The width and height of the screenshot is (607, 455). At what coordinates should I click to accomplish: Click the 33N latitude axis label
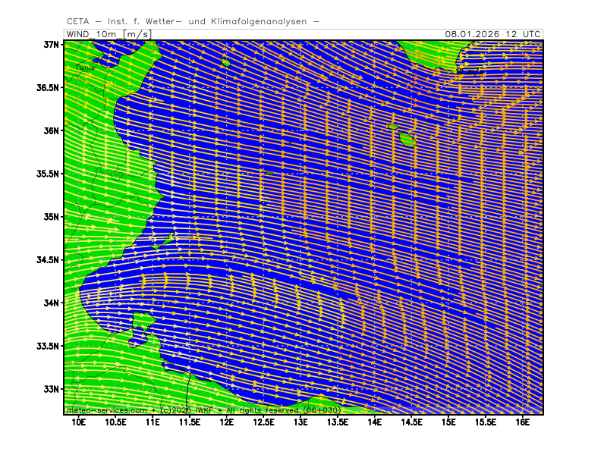click(52, 389)
